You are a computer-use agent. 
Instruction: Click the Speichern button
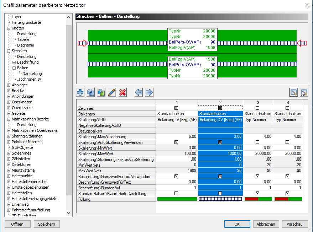[x=47, y=224]
